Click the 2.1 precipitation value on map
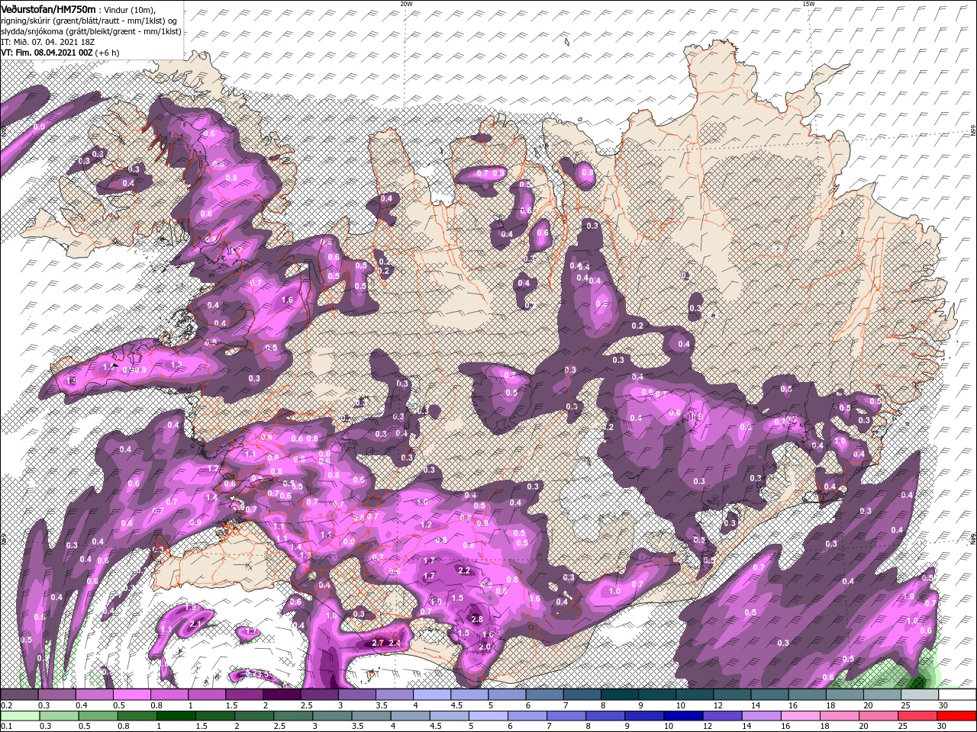This screenshot has height=732, width=977. click(195, 624)
